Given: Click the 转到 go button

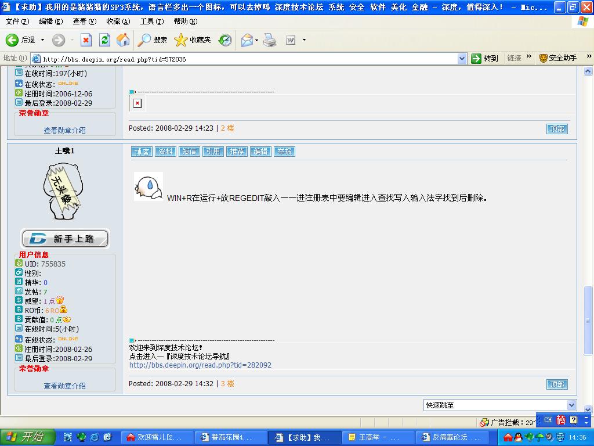Looking at the screenshot, I should tap(484, 59).
